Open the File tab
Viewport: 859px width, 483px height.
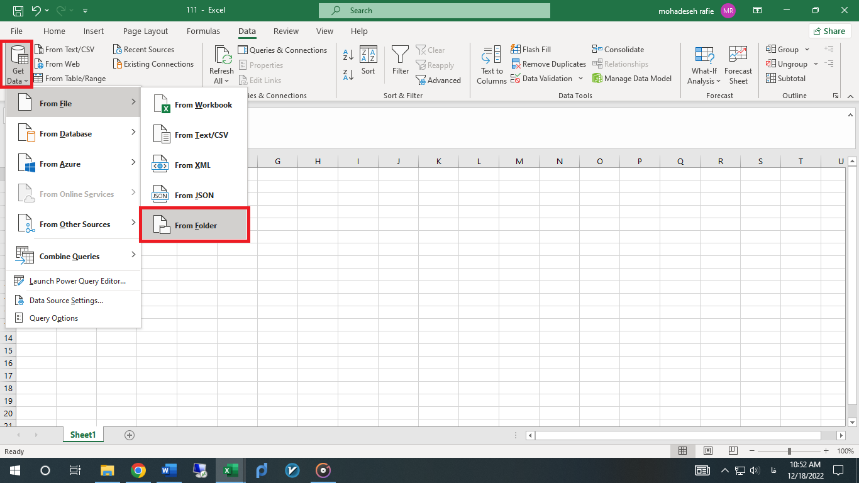[16, 31]
